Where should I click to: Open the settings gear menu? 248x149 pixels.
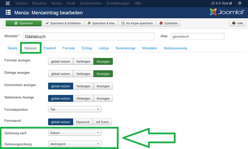[x=240, y=3]
